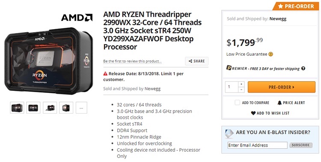Screen dimensions: 321x162
Task: Click the Share button
Action: tap(197, 61)
